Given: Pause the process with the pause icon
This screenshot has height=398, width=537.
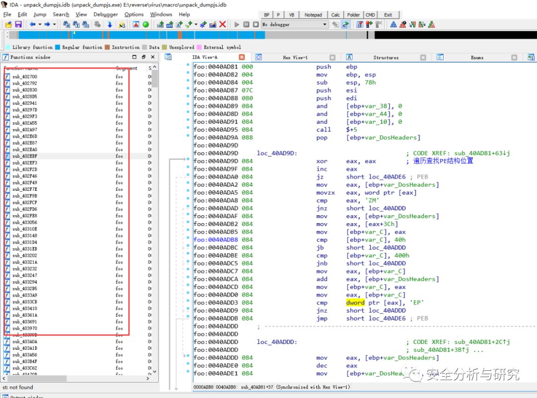Looking at the screenshot, I should 246,24.
